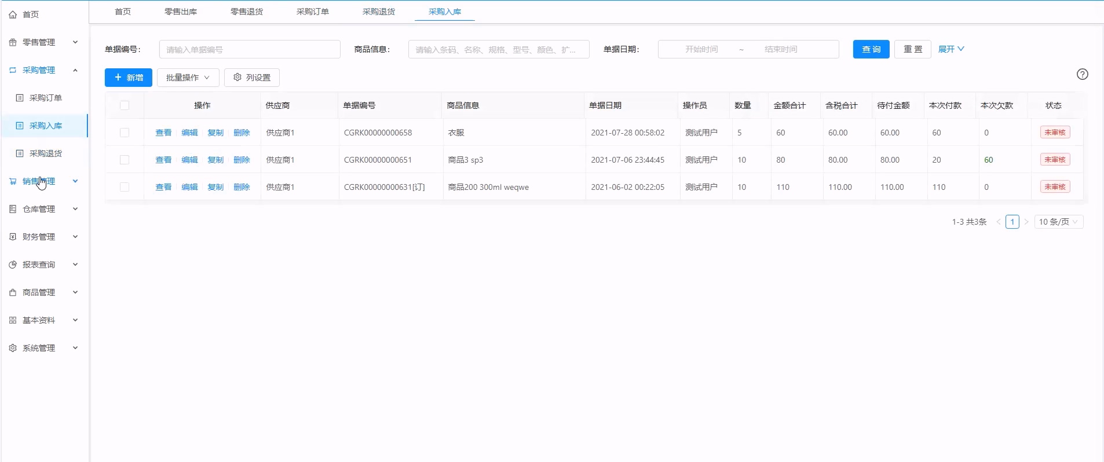Open 采购退货 in the sidebar menu
Viewport: 1104px width, 462px height.
(x=45, y=153)
